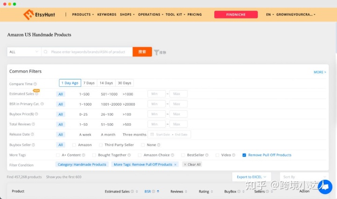The width and height of the screenshot is (337, 199).
Task: Check the Third Party Seller checkbox
Action: [101, 145]
